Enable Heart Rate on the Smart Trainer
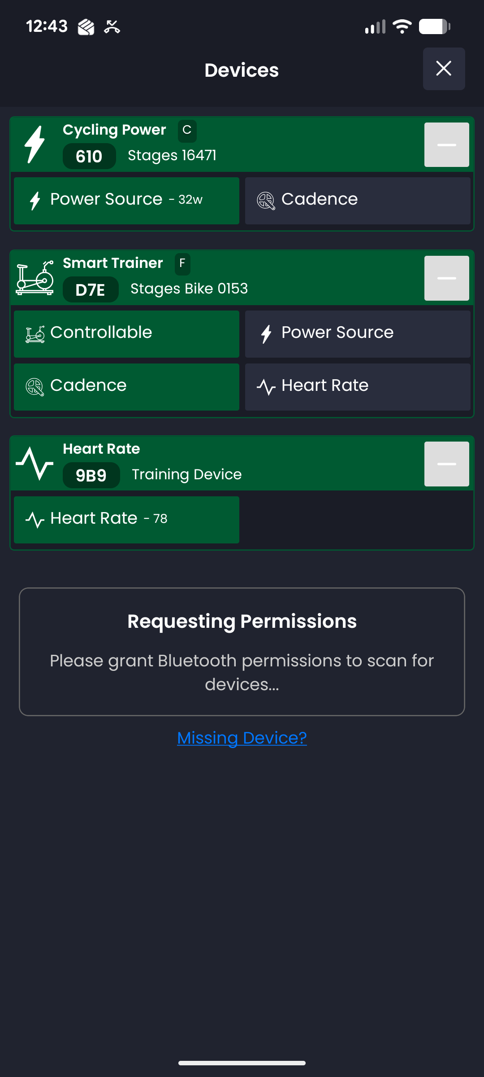Viewport: 484px width, 1077px height. [358, 387]
